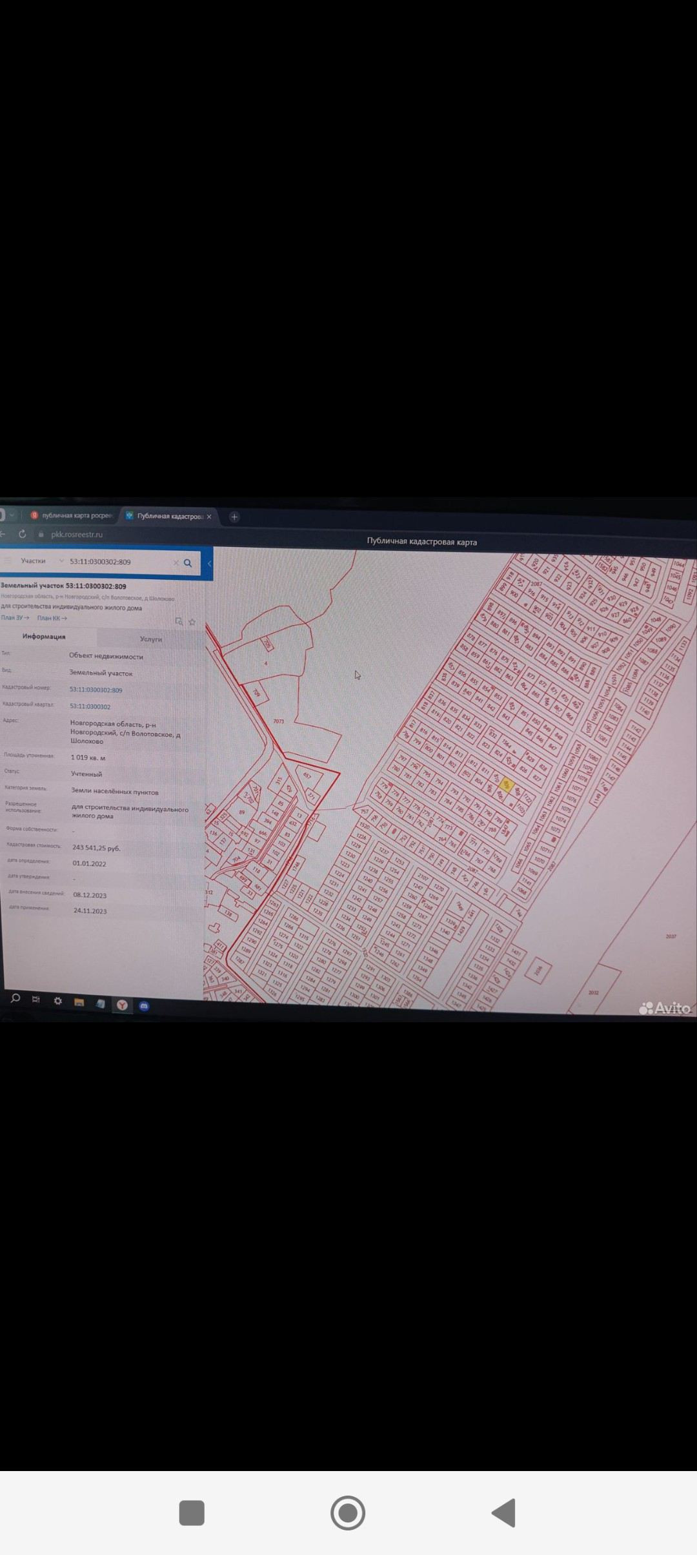Click parcel 657 on the map
Image resolution: width=697 pixels, height=1555 pixels.
[x=307, y=776]
